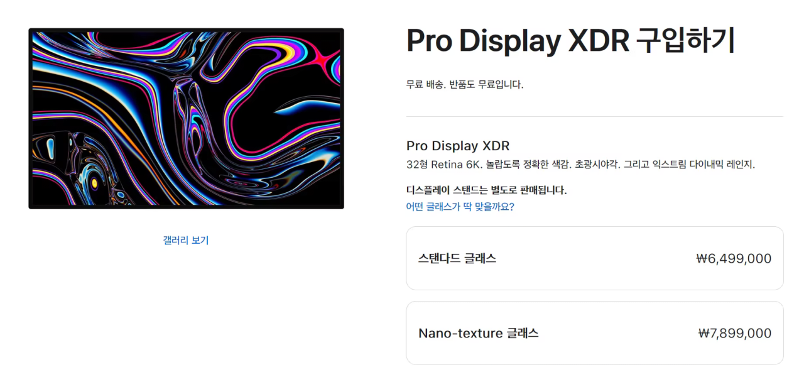This screenshot has width=804, height=377.
Task: Select the 스탠다드 글래스 option card
Action: coord(595,258)
